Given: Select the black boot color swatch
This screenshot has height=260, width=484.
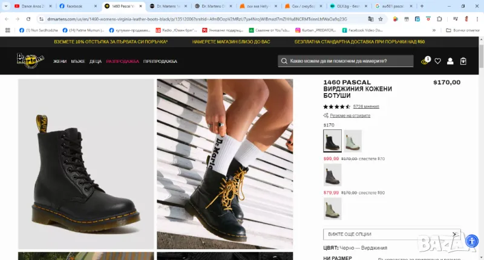Looking at the screenshot, I should click(x=332, y=141).
